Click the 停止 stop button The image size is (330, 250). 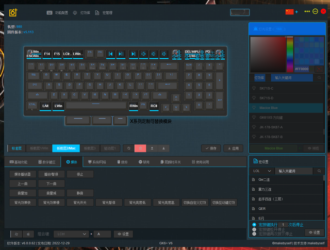click(80, 174)
